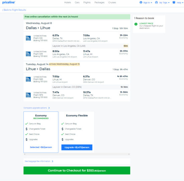This screenshot has width=184, height=181.
Task: Click the free online cancellation banner
Action: pos(77,17)
